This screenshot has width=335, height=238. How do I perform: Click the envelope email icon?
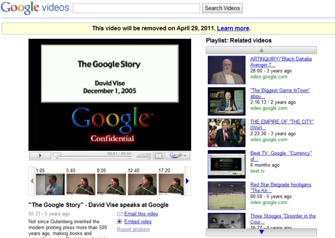pos(120,214)
